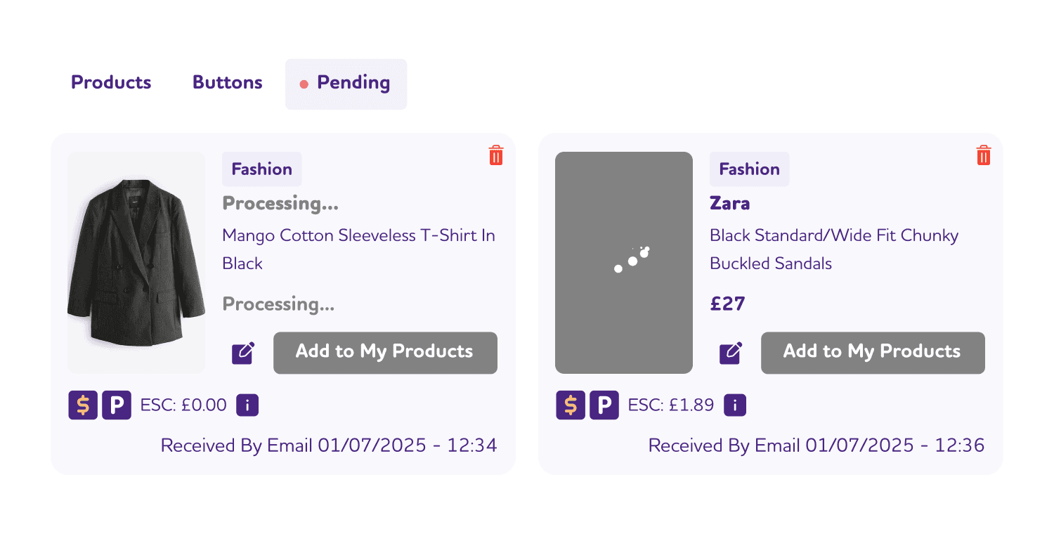Switch to the Products tab
This screenshot has height=534, width=1054.
pos(111,83)
